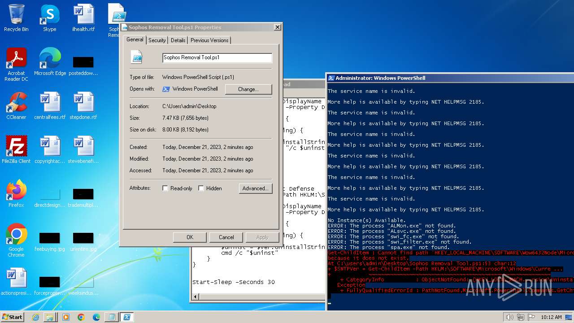This screenshot has width=574, height=323.
Task: Open ilhealth.rtf document on desktop
Action: click(83, 18)
